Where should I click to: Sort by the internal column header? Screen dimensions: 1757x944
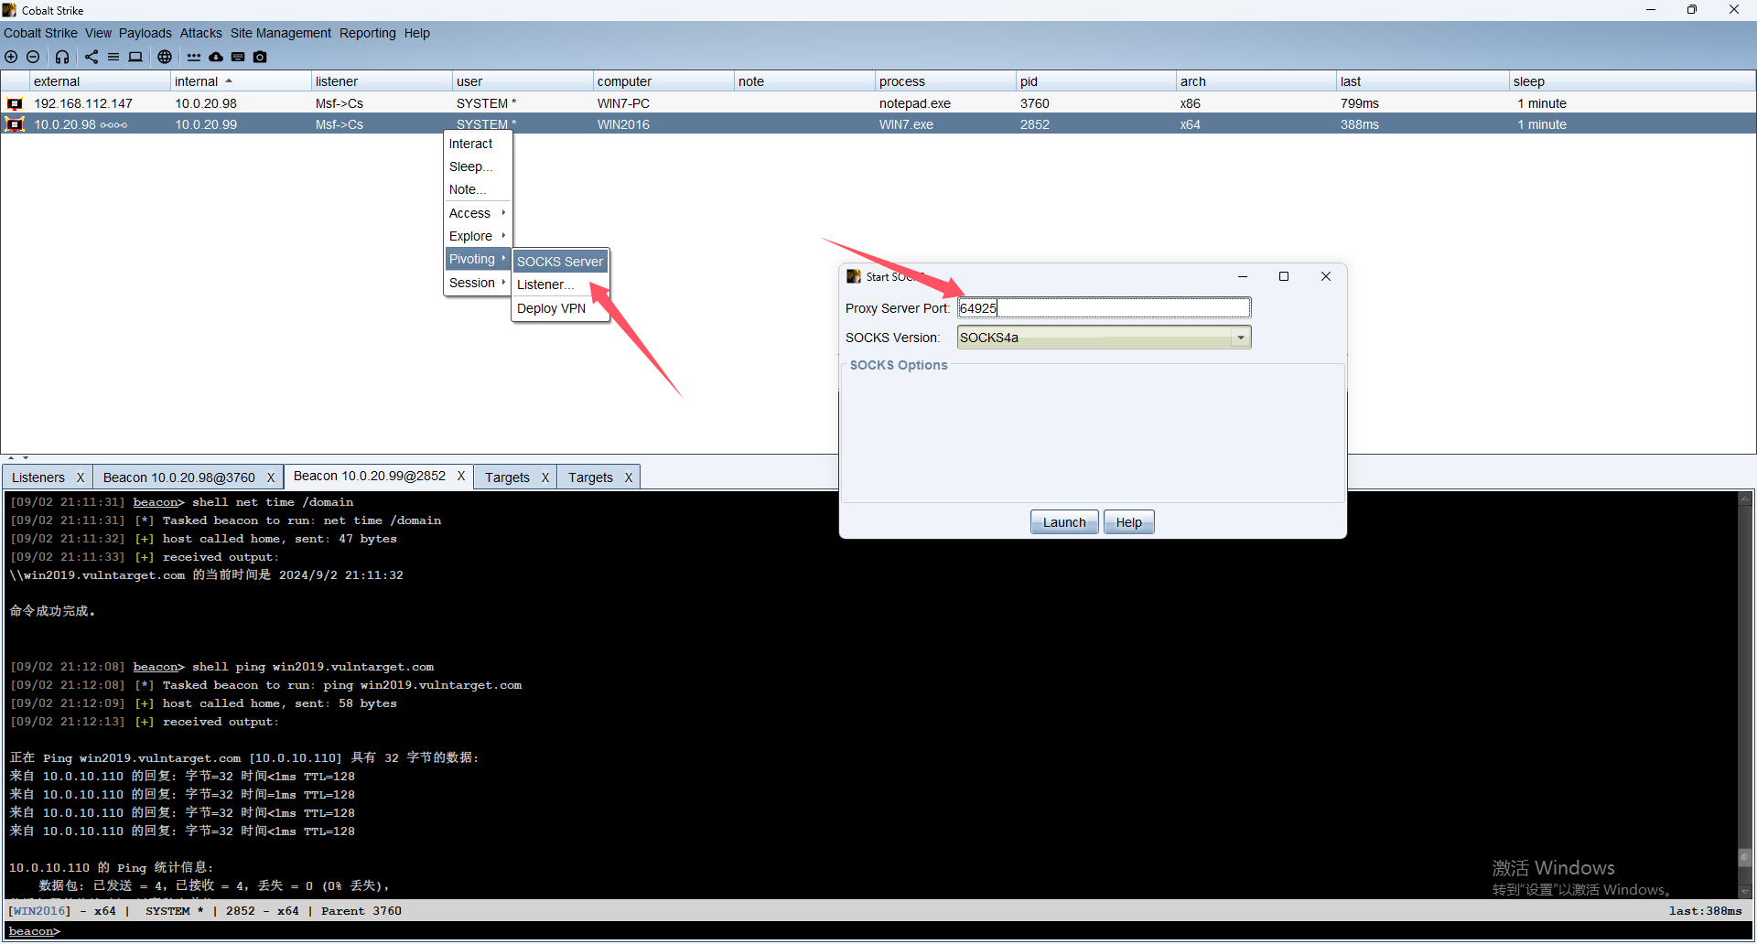(x=241, y=81)
